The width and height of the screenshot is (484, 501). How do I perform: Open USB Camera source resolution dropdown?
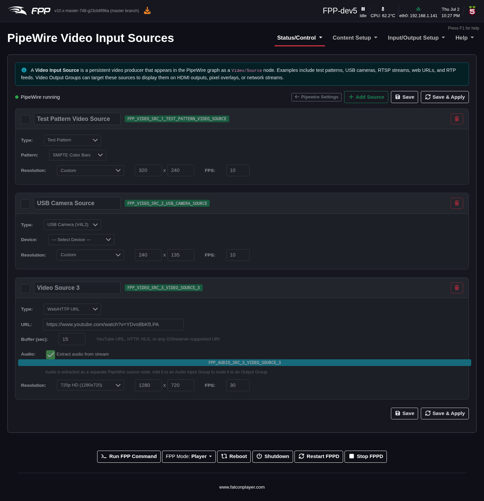pos(90,255)
